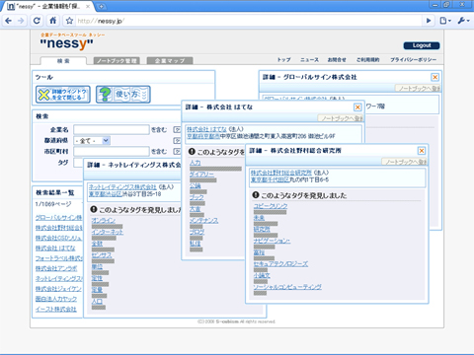Reload the nessy page
Image resolution: width=474 pixels, height=355 pixels.
(x=37, y=21)
